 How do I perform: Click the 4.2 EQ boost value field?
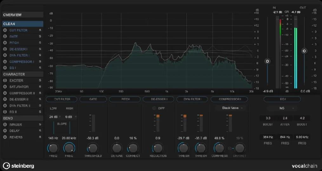coord(302,118)
